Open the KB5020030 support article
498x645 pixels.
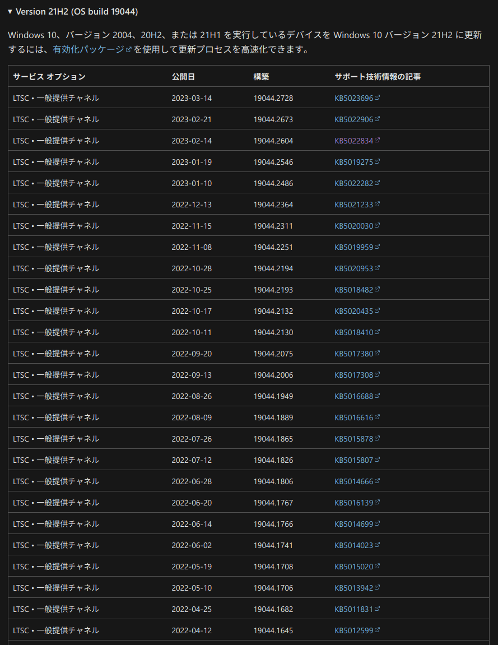coord(353,226)
